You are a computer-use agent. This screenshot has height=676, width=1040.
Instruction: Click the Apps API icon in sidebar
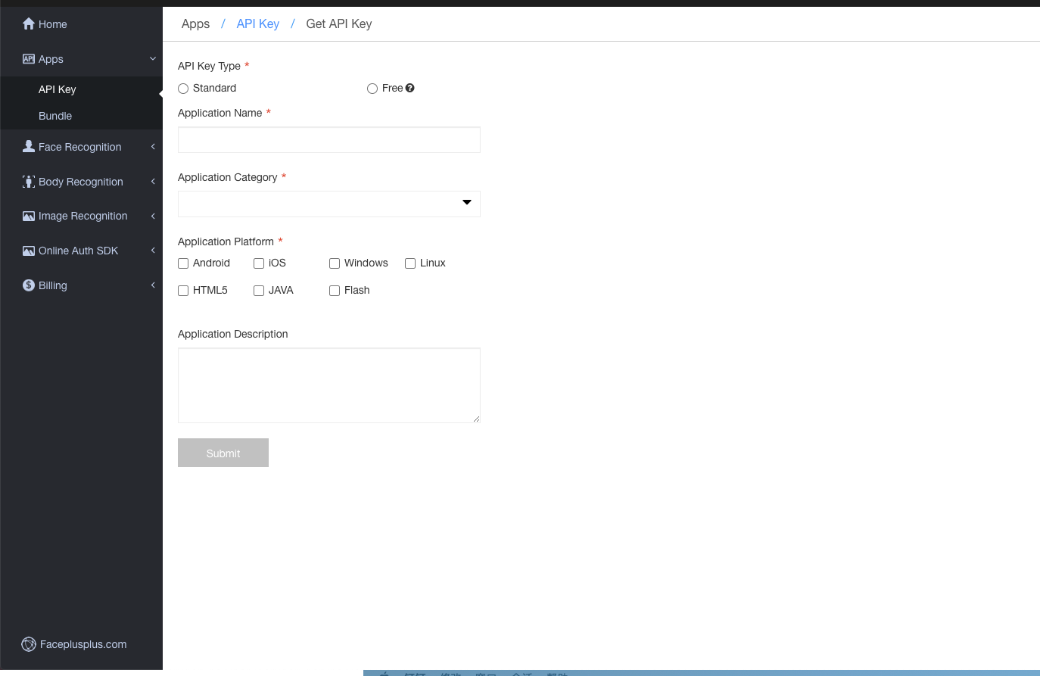pyautogui.click(x=29, y=59)
